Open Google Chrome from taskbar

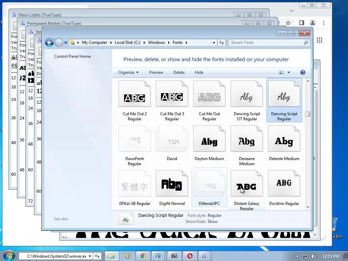point(143,256)
